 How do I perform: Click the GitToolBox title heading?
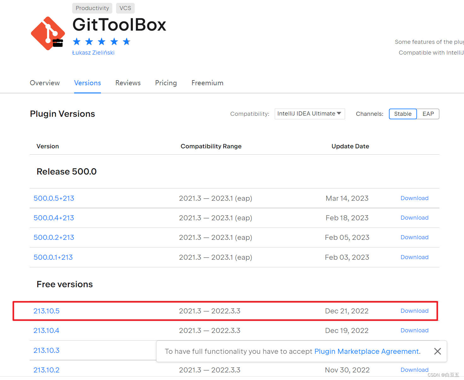[x=119, y=25]
